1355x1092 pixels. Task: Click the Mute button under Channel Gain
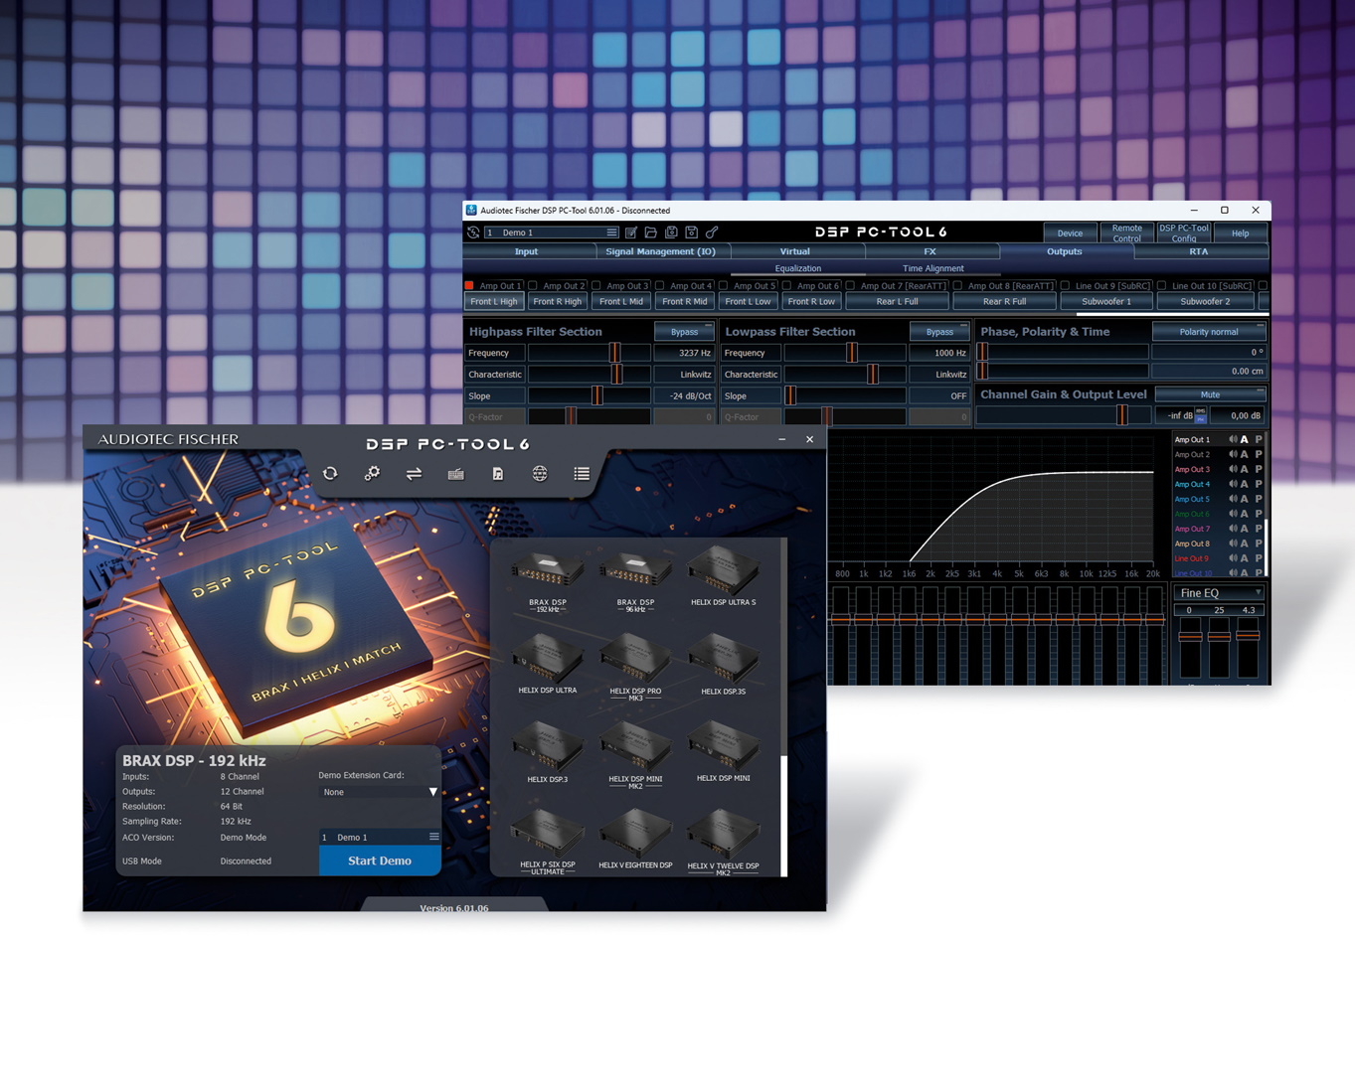pyautogui.click(x=1210, y=394)
